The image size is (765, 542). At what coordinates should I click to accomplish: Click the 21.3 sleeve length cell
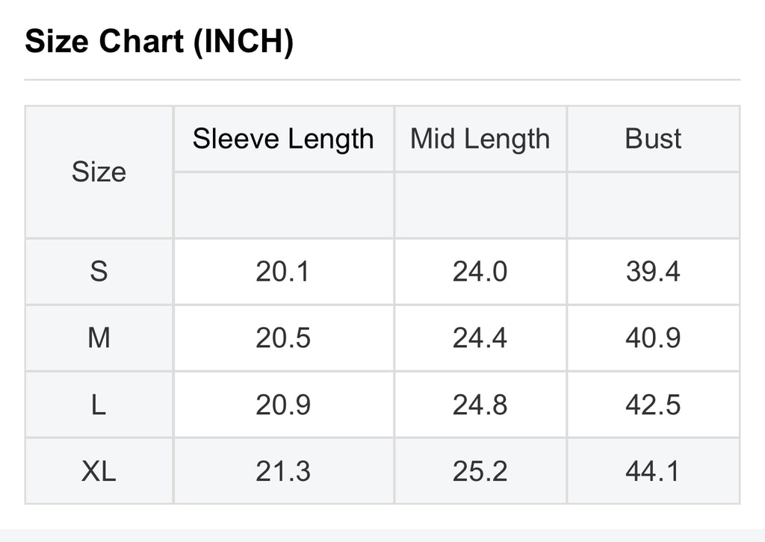click(283, 471)
